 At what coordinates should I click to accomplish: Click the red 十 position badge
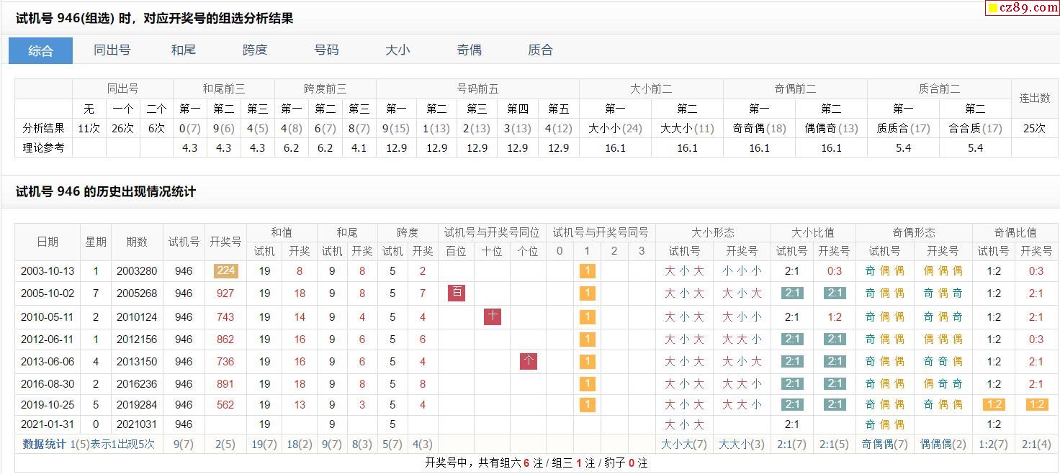click(x=492, y=316)
